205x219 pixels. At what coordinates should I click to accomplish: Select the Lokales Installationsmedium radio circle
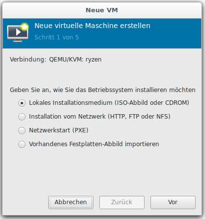(x=22, y=103)
